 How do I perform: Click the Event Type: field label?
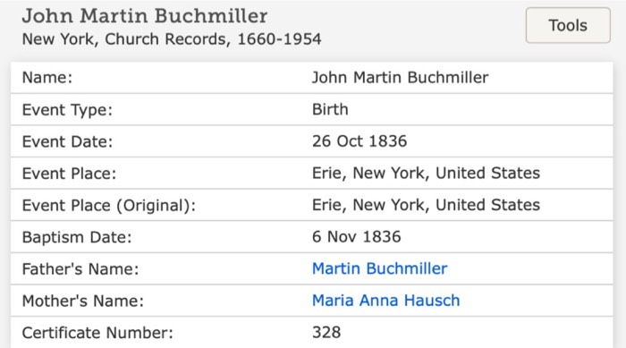(x=67, y=110)
